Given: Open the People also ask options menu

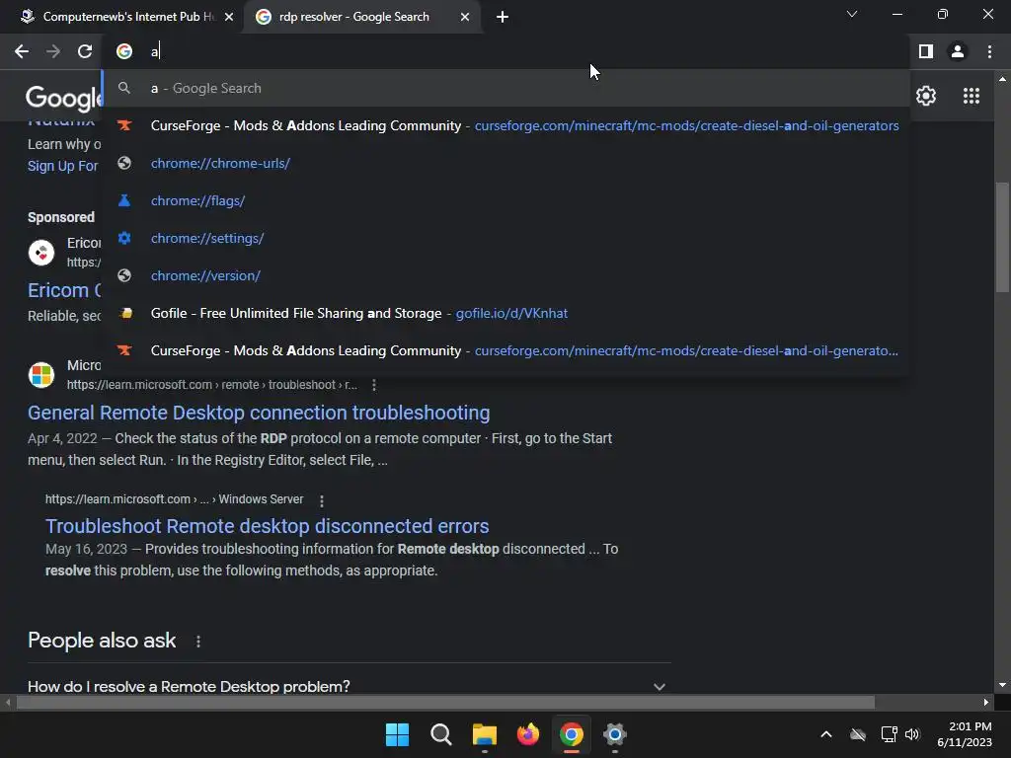Looking at the screenshot, I should coord(197,642).
